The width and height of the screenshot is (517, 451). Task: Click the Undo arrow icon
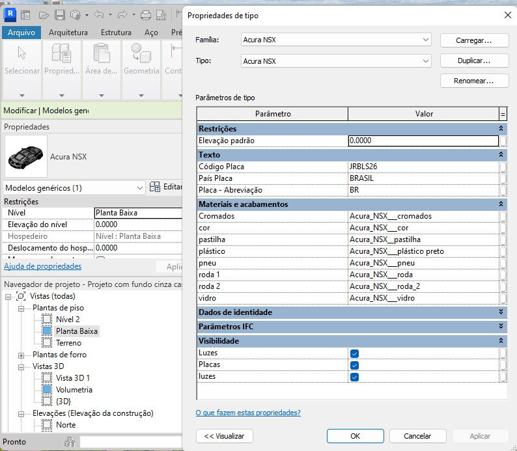(x=98, y=14)
